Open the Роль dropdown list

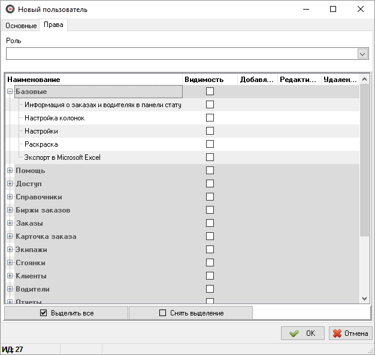[362, 54]
